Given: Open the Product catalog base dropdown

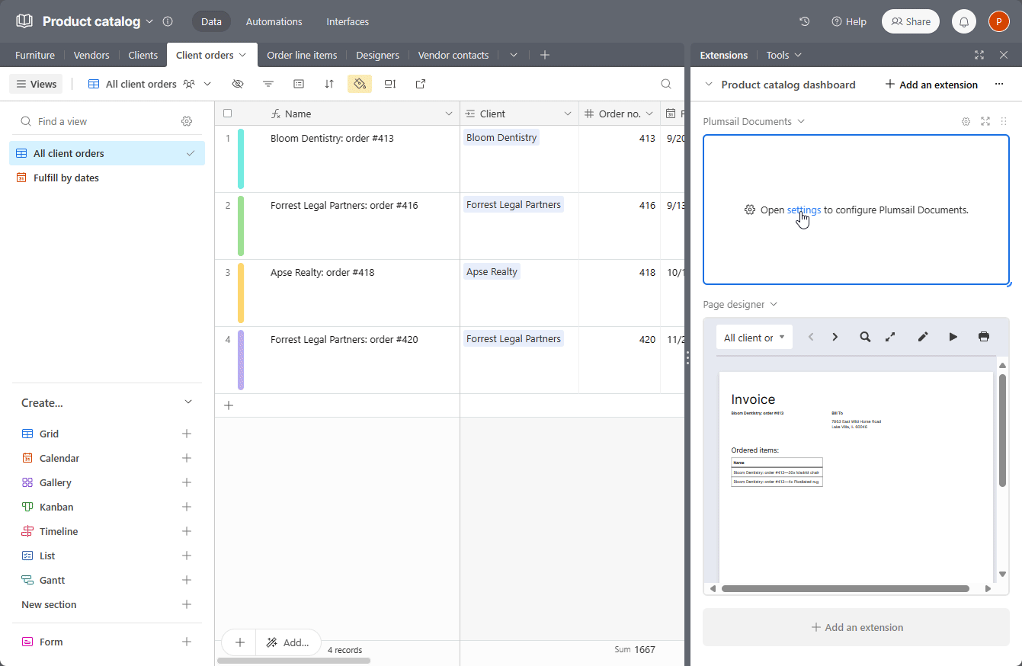Looking at the screenshot, I should (149, 21).
